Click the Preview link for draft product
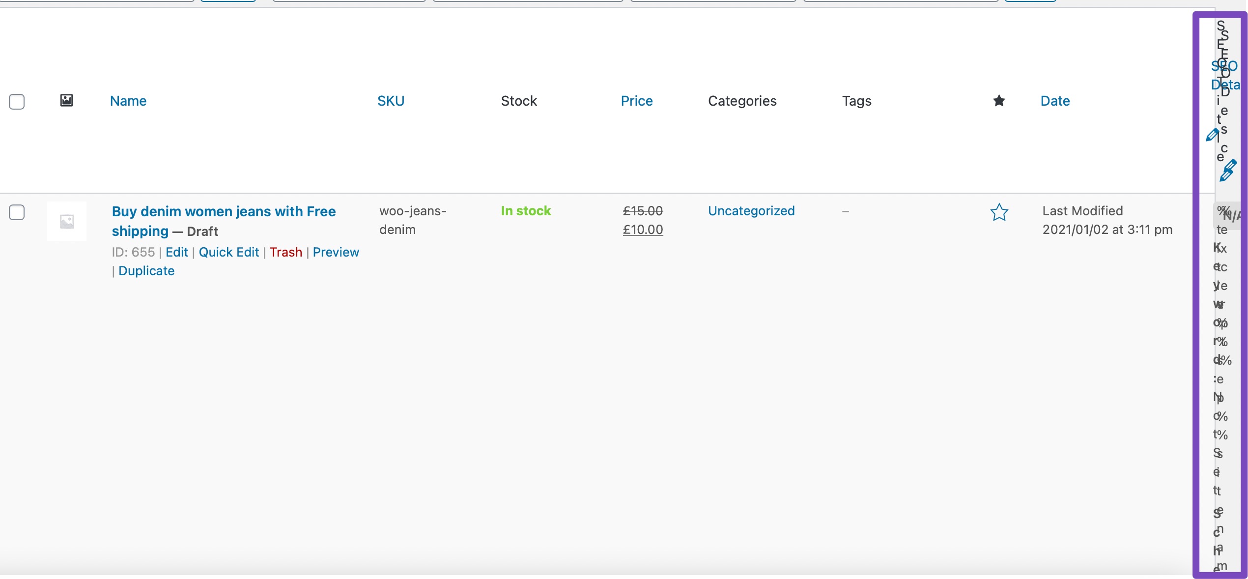The image size is (1248, 579). click(x=336, y=252)
